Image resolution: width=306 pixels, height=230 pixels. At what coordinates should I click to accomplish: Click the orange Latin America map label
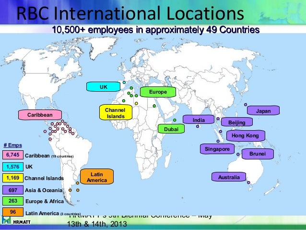97,177
